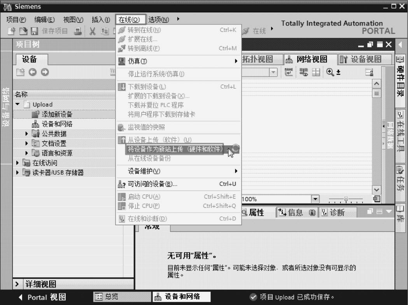Collapse the Upload project node
Image resolution: width=408 pixels, height=305 pixels.
pyautogui.click(x=18, y=104)
